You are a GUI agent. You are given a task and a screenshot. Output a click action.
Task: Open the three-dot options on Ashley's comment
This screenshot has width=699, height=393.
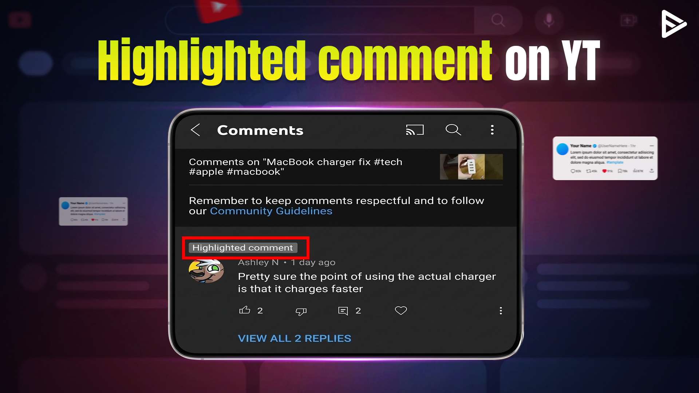pyautogui.click(x=501, y=310)
